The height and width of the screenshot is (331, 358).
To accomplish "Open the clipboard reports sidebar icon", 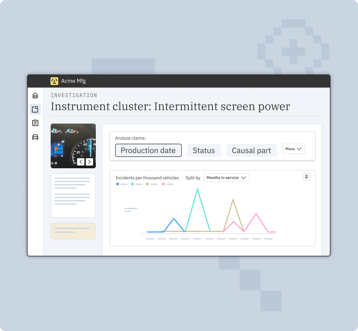I will click(x=35, y=123).
